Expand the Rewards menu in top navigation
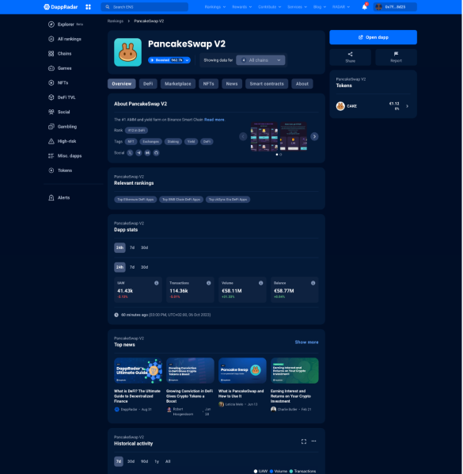Screen dimensions: 463x474 coord(241,6)
